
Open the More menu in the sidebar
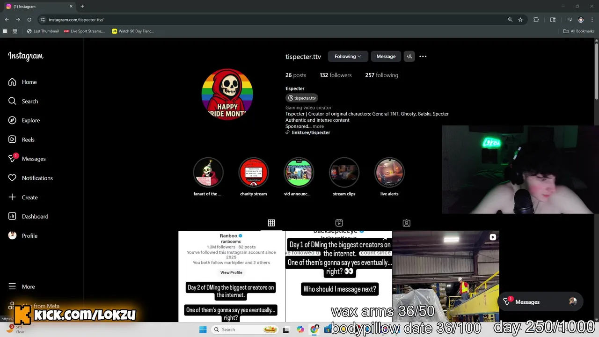(22, 286)
